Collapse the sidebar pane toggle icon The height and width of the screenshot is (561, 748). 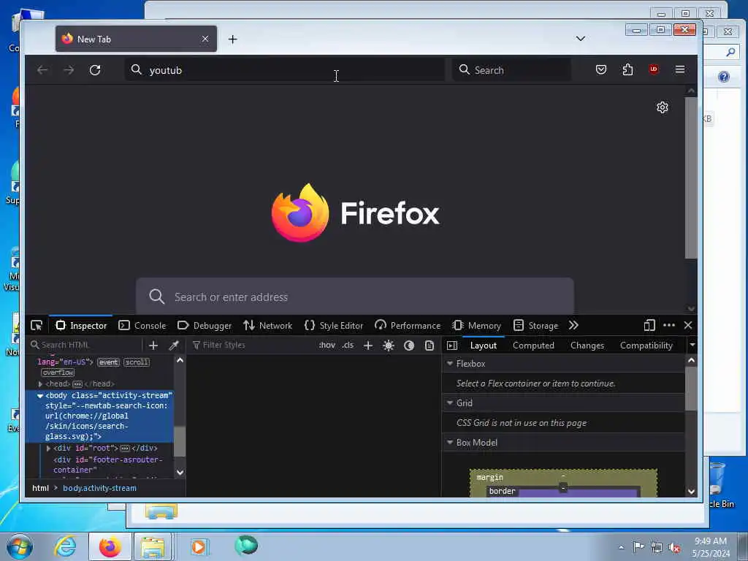coord(452,346)
